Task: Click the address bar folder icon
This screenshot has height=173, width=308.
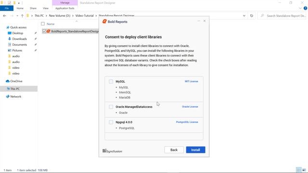Action: [28, 16]
